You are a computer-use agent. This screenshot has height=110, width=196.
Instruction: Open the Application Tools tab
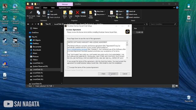click(x=65, y=8)
